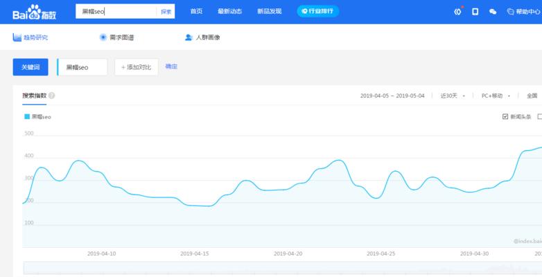Click the 探索 search button

pyautogui.click(x=166, y=12)
